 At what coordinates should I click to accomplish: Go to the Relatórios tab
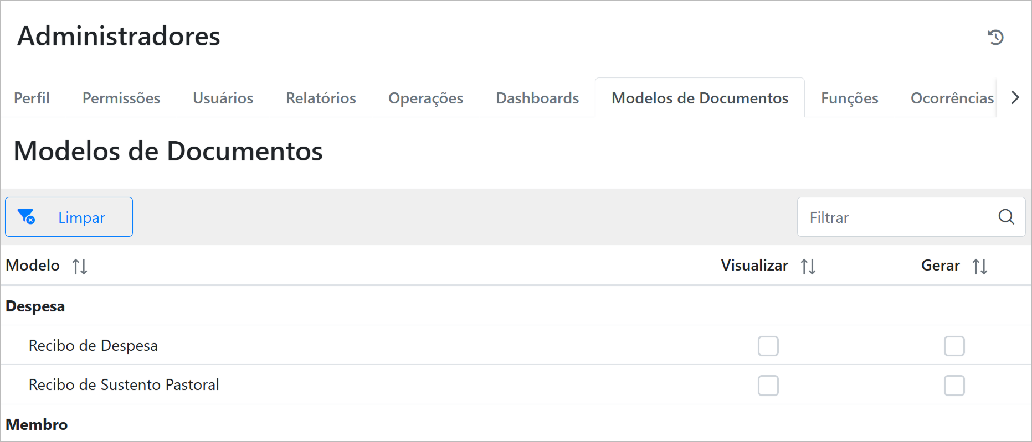click(321, 98)
